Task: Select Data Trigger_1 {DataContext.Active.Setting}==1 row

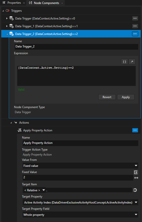Action: [71, 26]
